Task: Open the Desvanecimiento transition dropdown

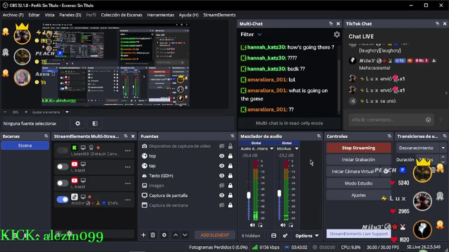Action: (x=443, y=148)
